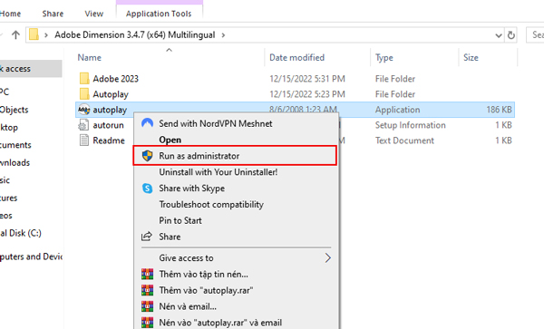The width and height of the screenshot is (544, 329).
Task: Click 12/15/2022 5:31 PM date cell
Action: click(307, 79)
